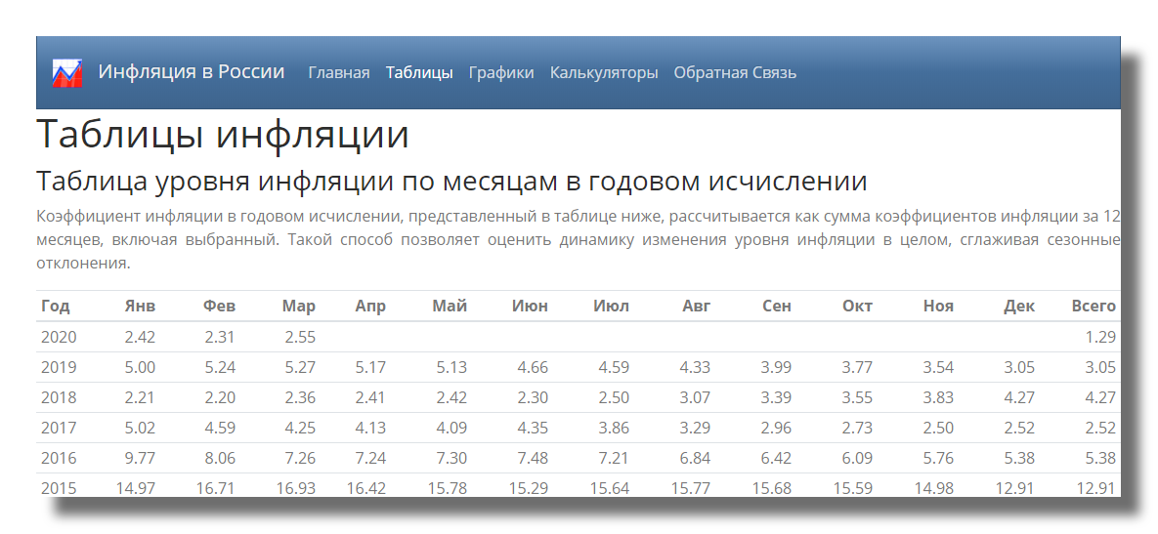1158x534 pixels.
Task: Click the Мар column header
Action: [x=298, y=307]
